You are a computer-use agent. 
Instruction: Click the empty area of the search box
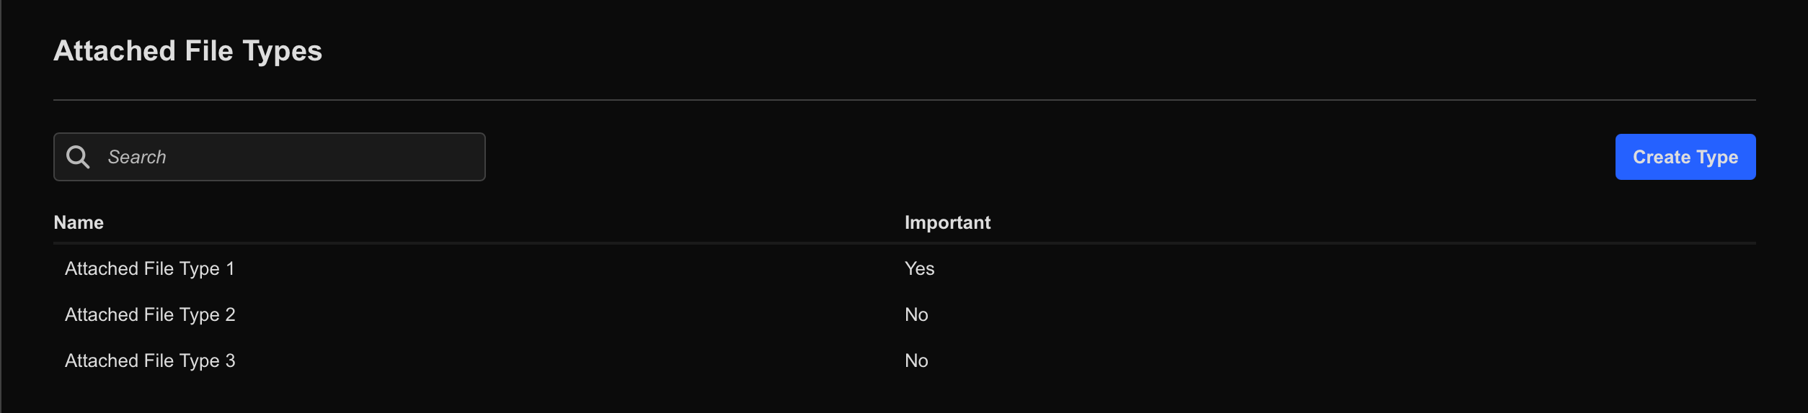[x=324, y=157]
